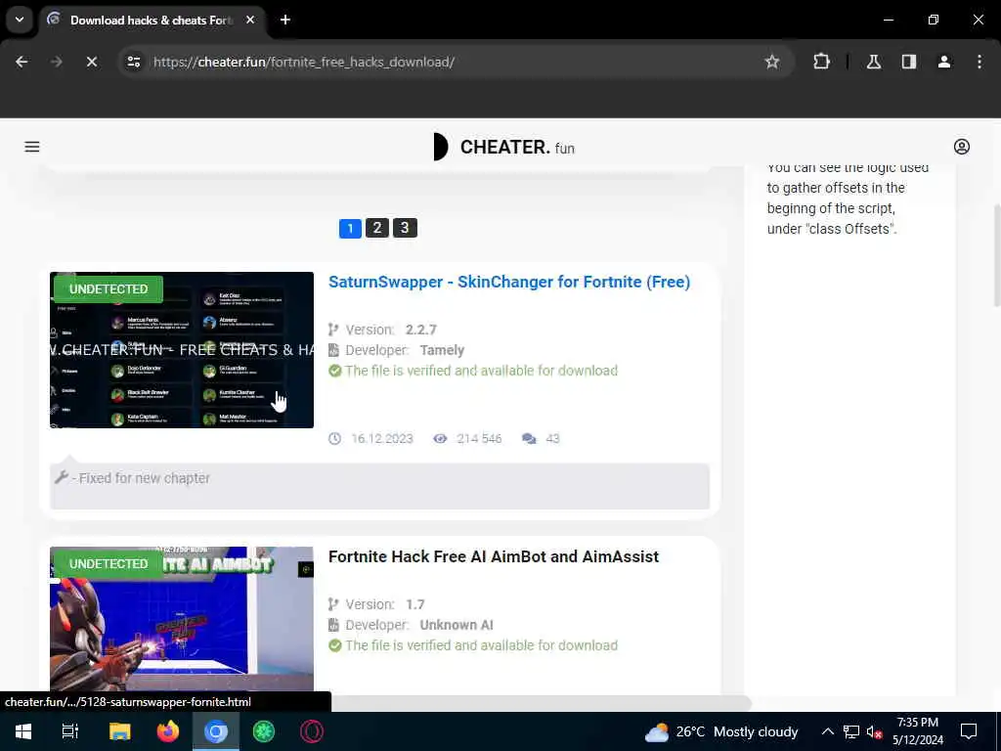Click the Unknown AI developer name
The image size is (1001, 751).
(457, 625)
